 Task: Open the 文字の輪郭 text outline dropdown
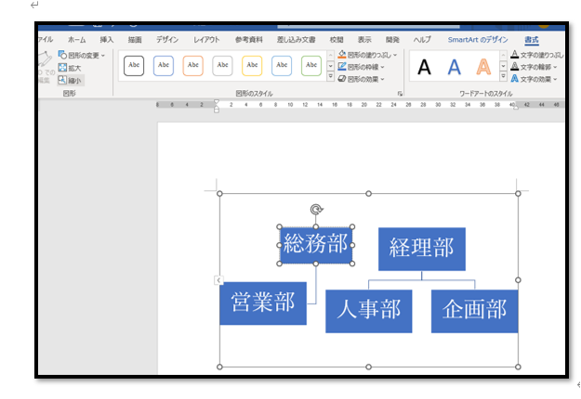click(539, 67)
